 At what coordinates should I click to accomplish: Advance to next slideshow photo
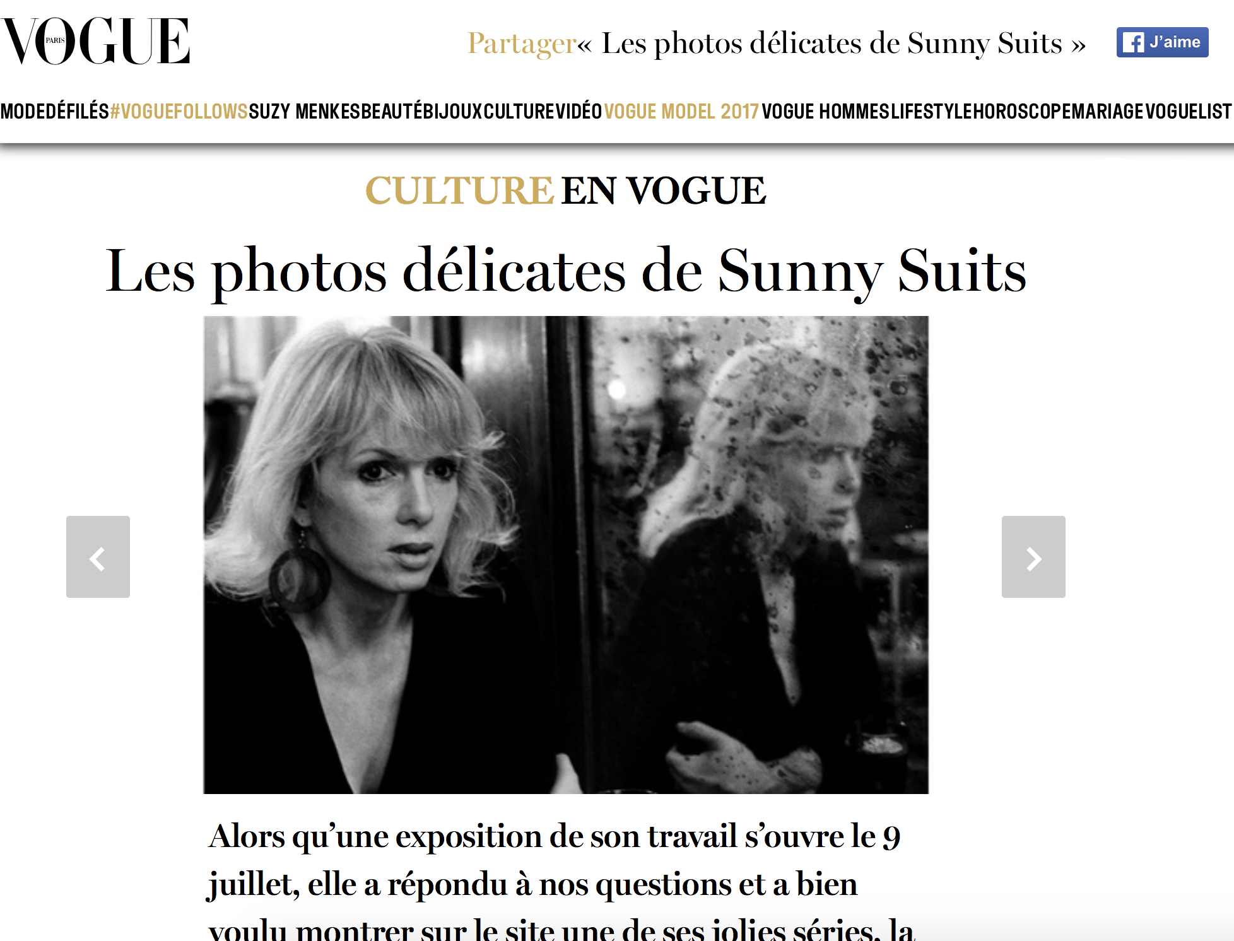coord(1033,557)
